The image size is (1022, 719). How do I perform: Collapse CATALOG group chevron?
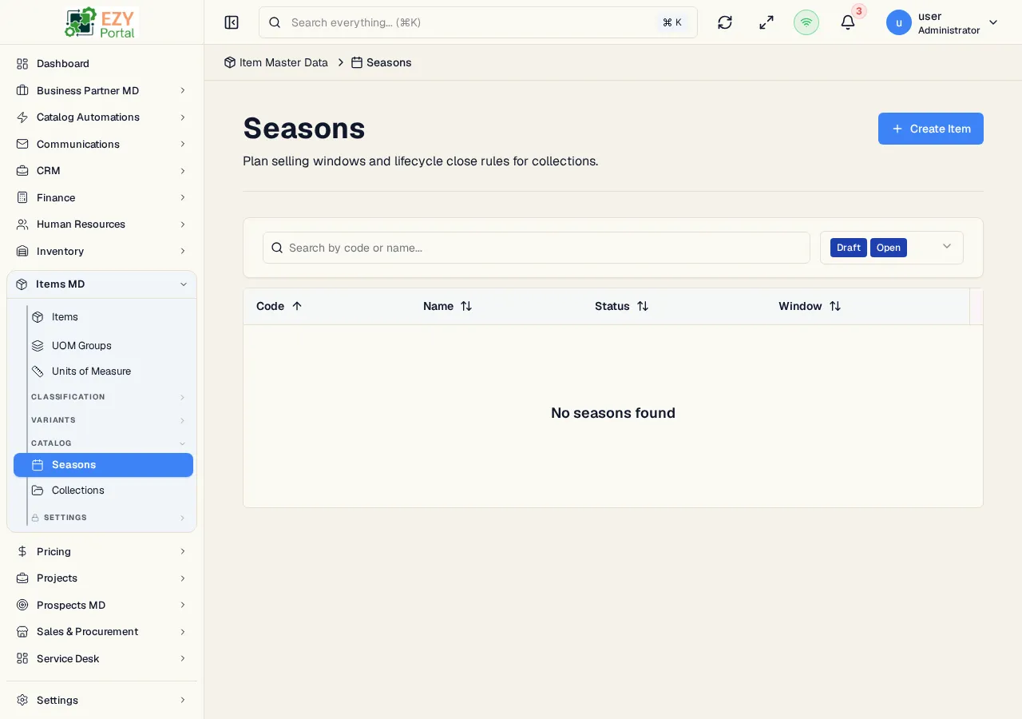[x=182, y=443]
